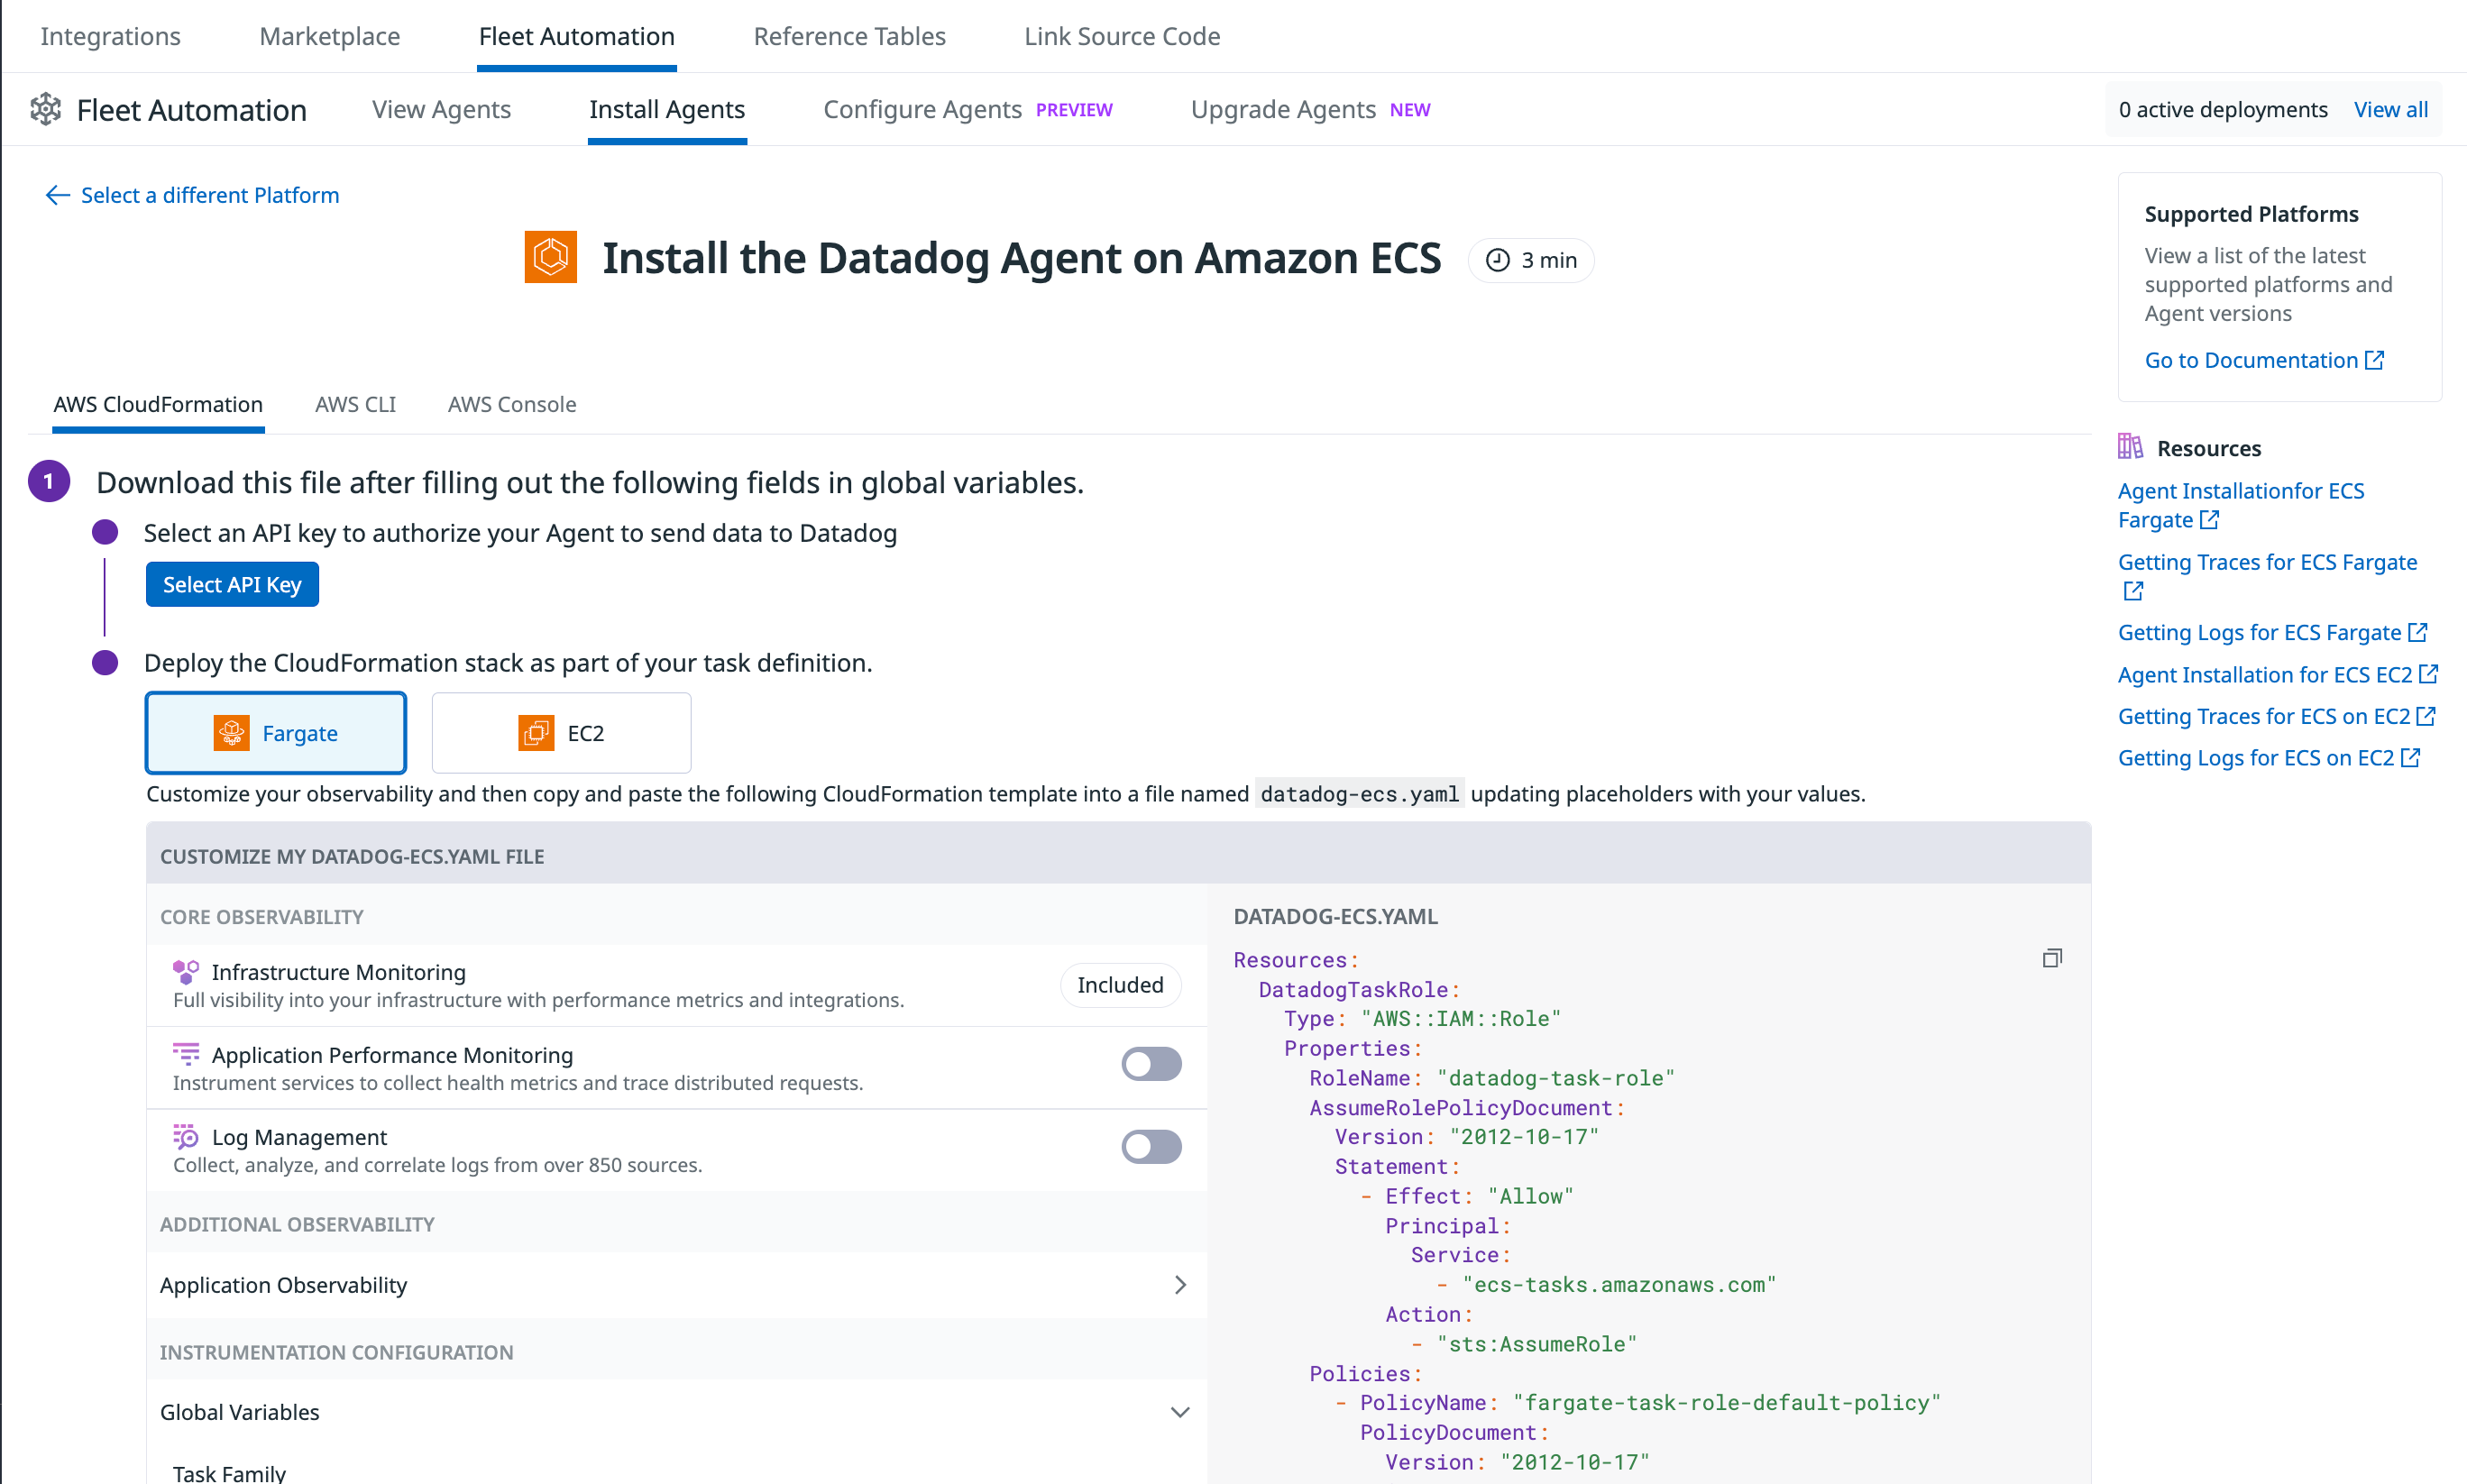Choose the Fargate launch type card
2467x1484 pixels.
(276, 733)
